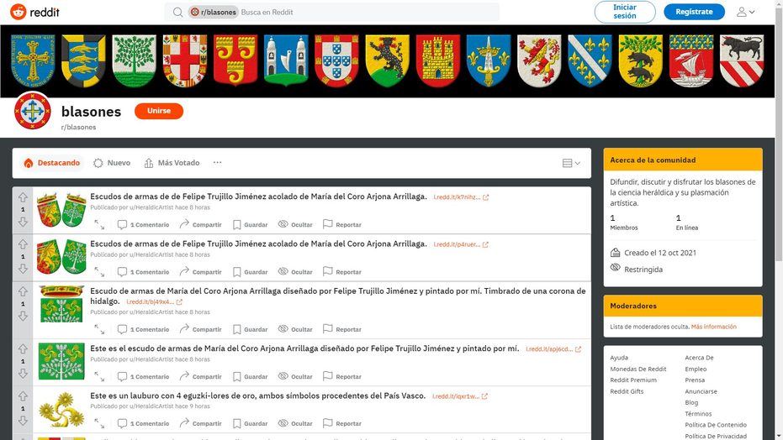Open title of lauburo eguzki-lores post

pyautogui.click(x=257, y=395)
